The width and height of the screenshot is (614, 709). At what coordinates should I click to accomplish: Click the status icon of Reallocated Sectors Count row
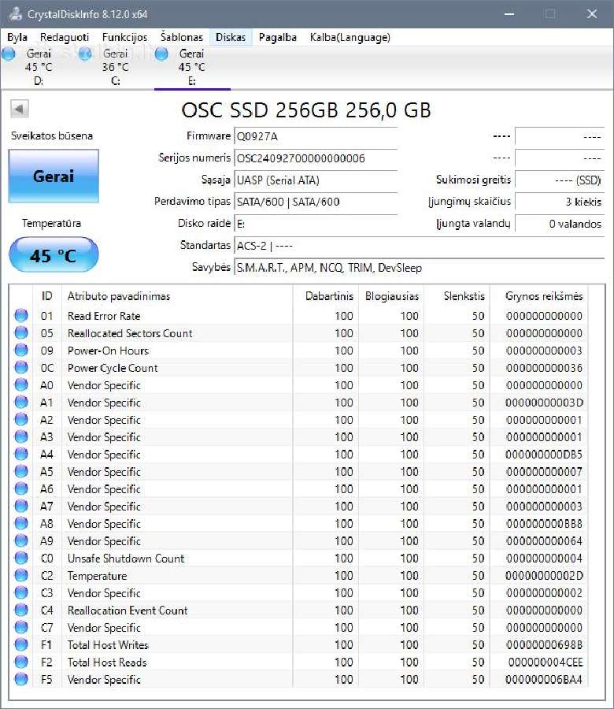[x=21, y=332]
